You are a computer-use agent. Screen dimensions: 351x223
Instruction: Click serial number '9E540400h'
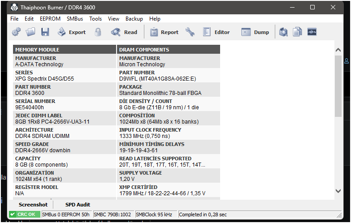pyautogui.click(x=30, y=107)
